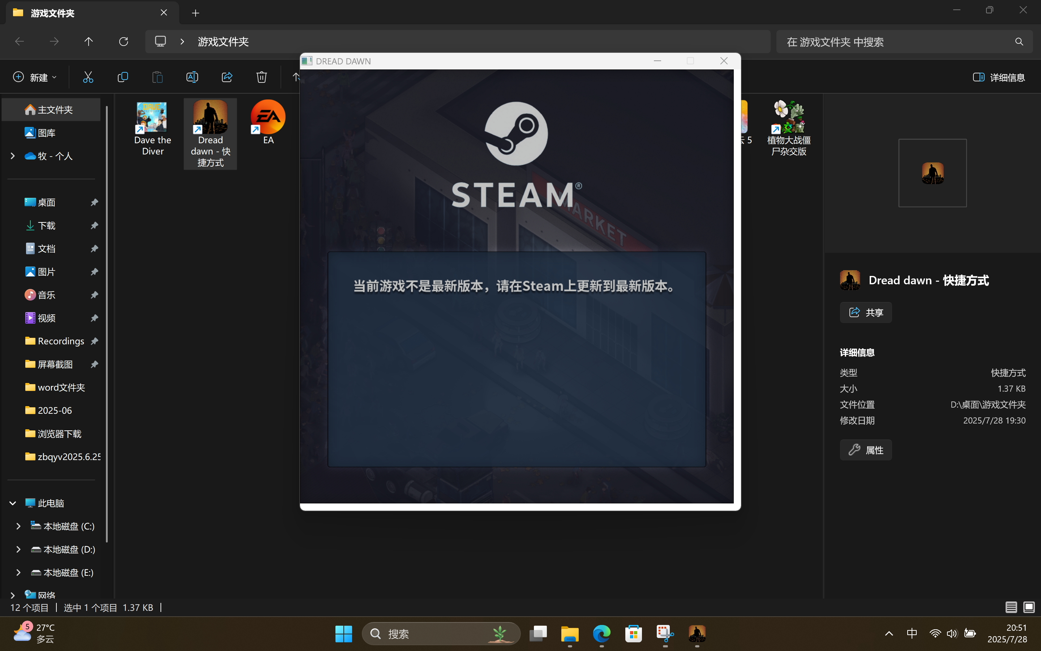Expand the 网络 tree node
Image resolution: width=1041 pixels, height=651 pixels.
[13, 595]
